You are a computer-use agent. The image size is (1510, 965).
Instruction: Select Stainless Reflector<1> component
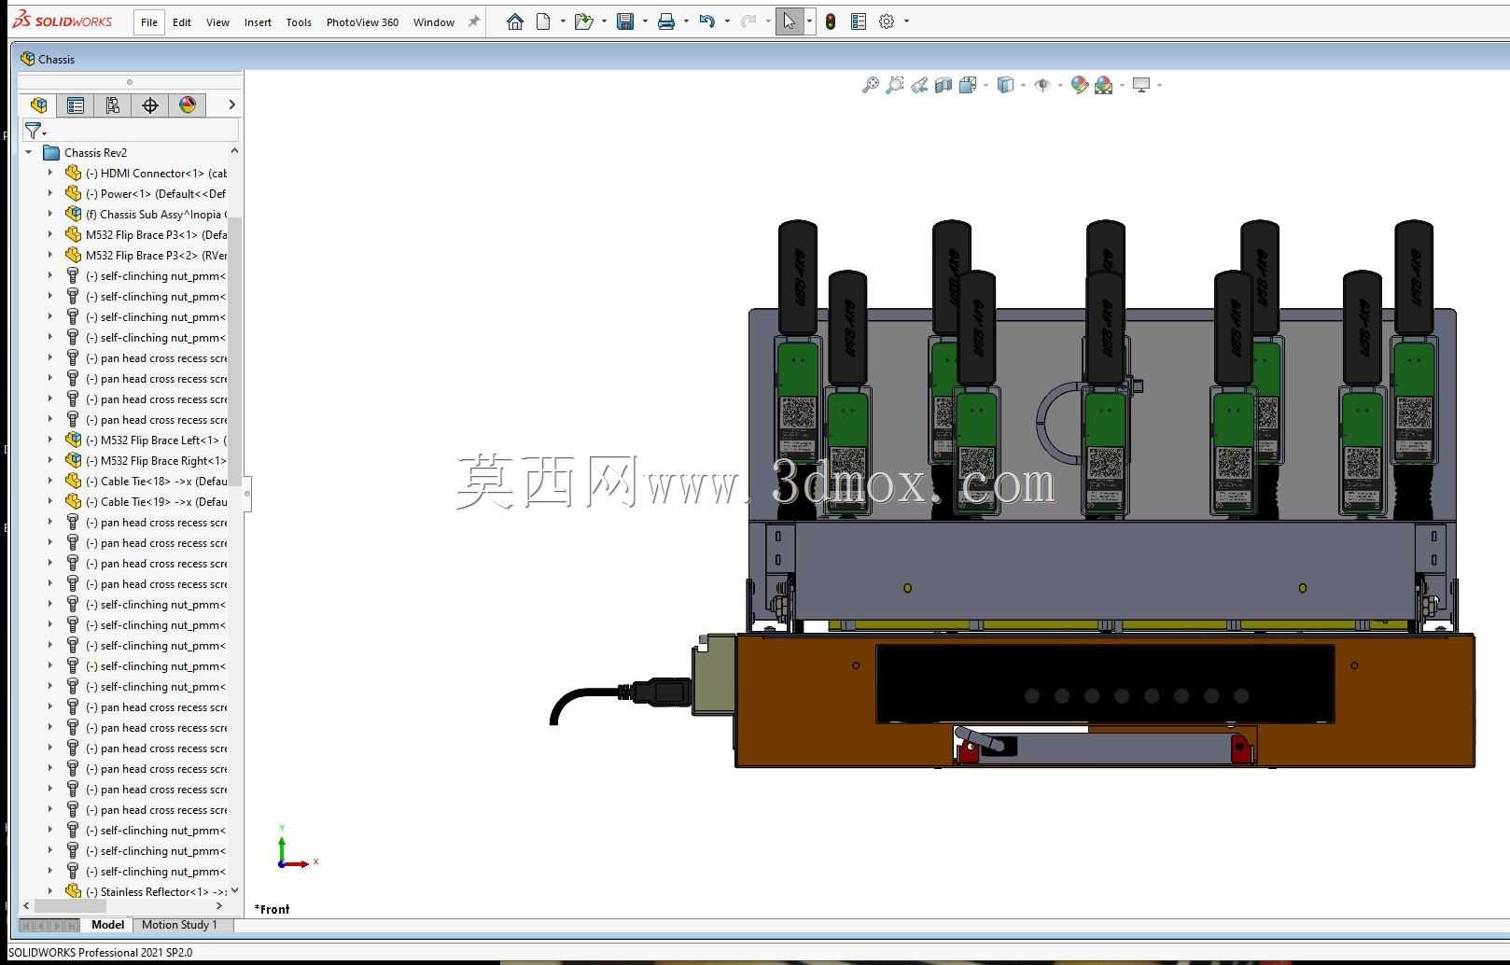146,891
